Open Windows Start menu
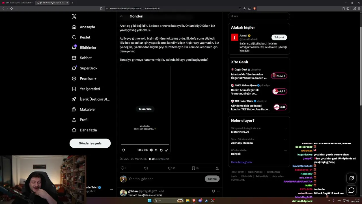362x204 pixels. tap(150, 201)
